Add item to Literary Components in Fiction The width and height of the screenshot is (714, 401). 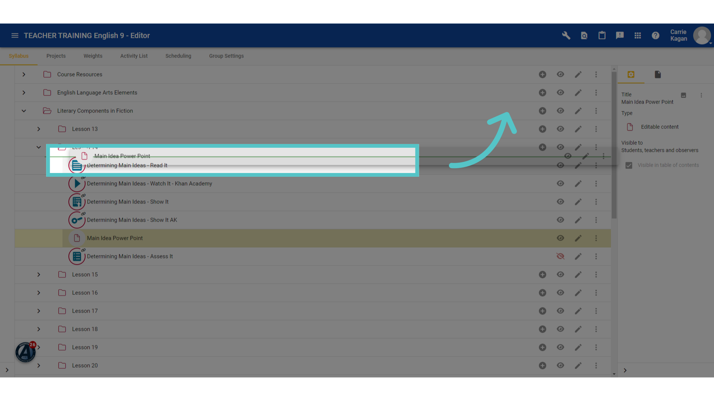click(x=543, y=111)
